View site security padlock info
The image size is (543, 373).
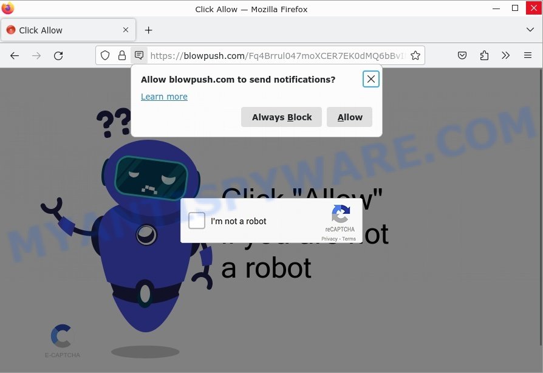(x=122, y=55)
